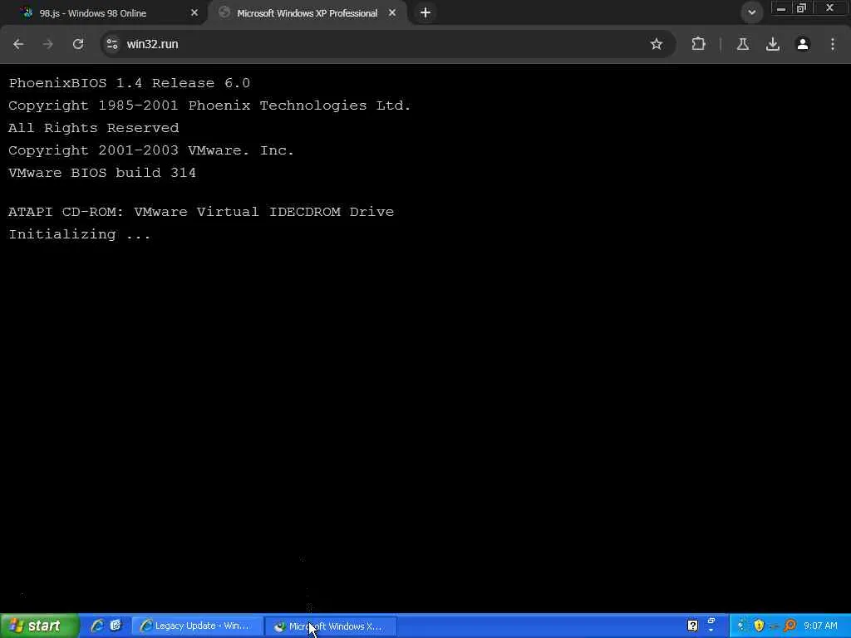The width and height of the screenshot is (851, 638).
Task: Open Chrome's three-dot menu
Action: click(833, 44)
